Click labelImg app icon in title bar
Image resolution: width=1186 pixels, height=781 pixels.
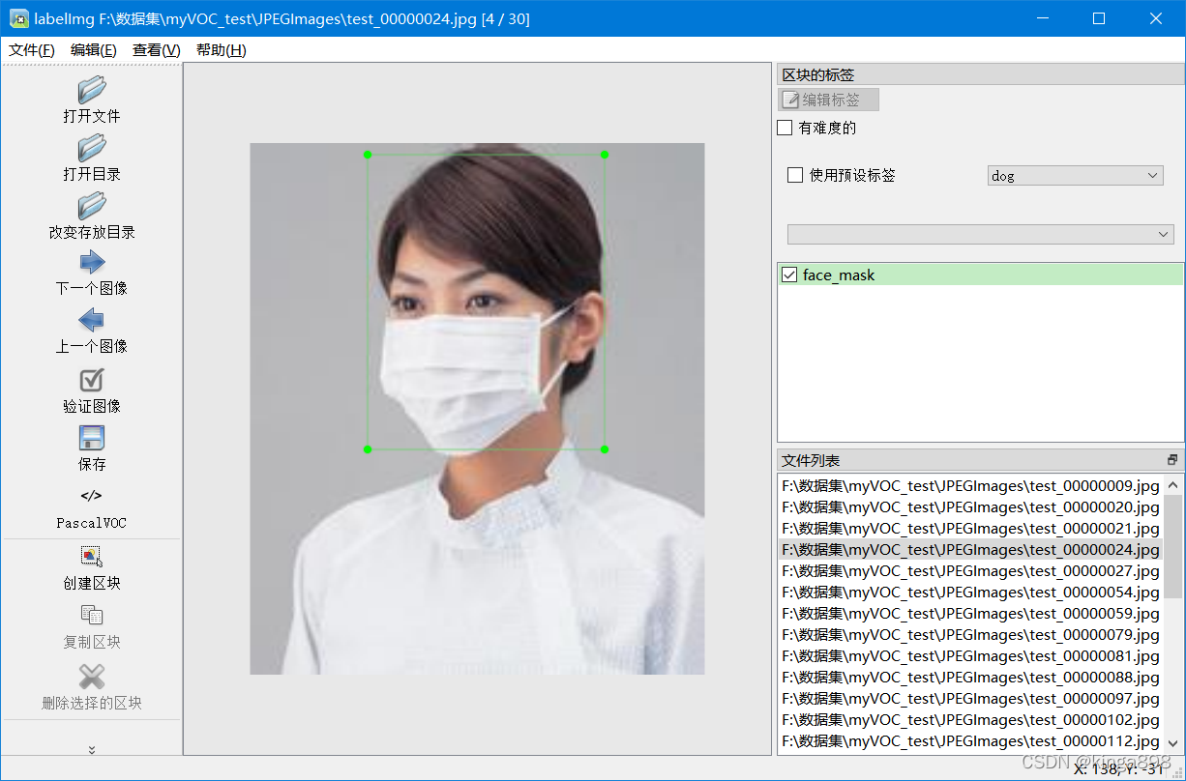tap(18, 18)
